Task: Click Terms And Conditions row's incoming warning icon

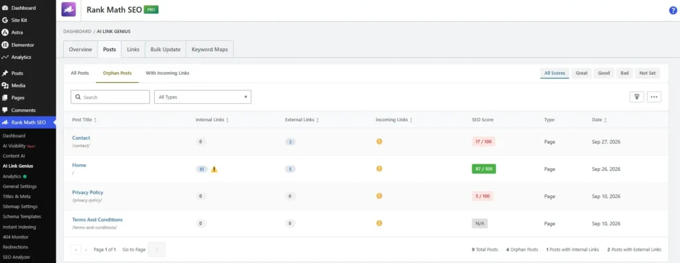Action: click(379, 223)
